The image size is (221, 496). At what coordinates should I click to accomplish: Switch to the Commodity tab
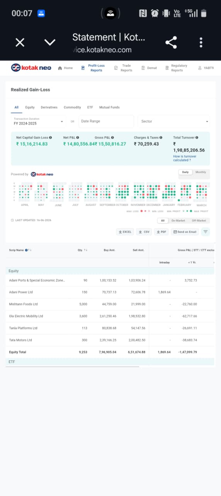[x=72, y=107]
